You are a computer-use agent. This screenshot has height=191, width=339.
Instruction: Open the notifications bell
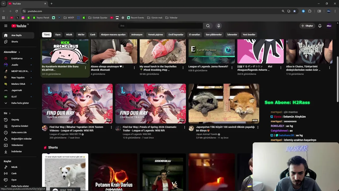pyautogui.click(x=320, y=26)
